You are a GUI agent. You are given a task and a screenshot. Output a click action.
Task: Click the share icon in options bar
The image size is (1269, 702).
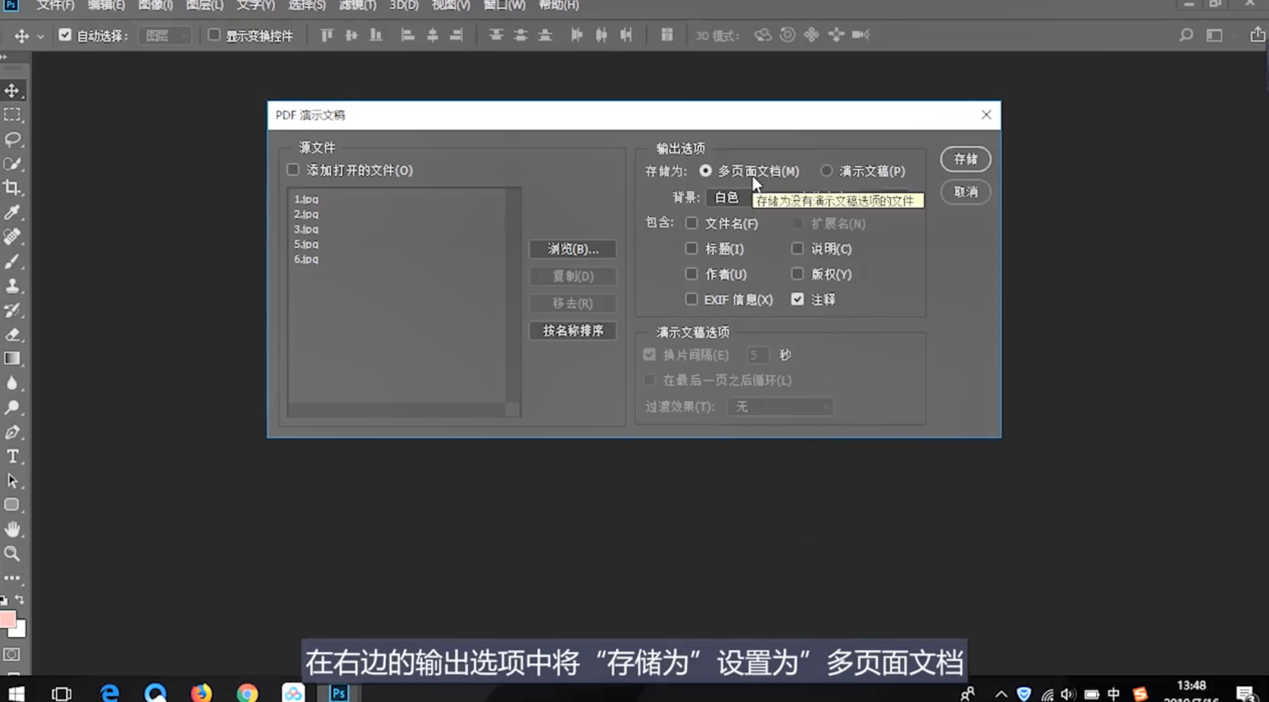coord(1257,35)
